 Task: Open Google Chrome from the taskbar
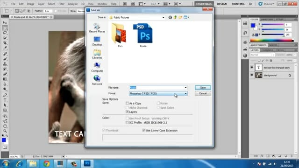click(x=46, y=164)
